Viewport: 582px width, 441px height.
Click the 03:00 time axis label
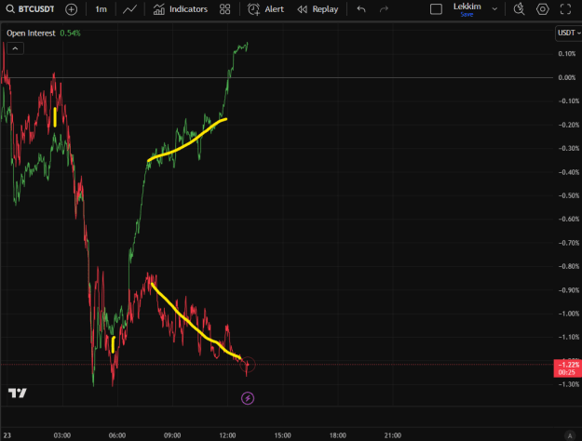(62, 435)
